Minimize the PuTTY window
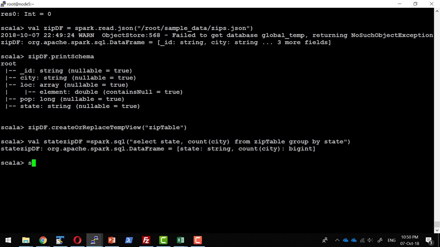 (x=399, y=4)
